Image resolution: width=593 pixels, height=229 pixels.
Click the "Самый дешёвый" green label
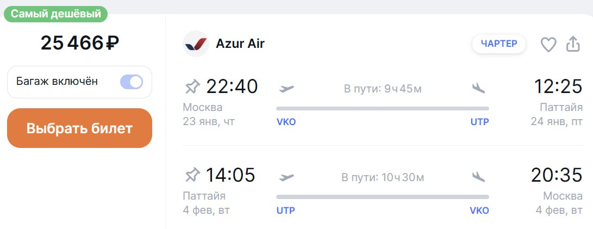(56, 15)
